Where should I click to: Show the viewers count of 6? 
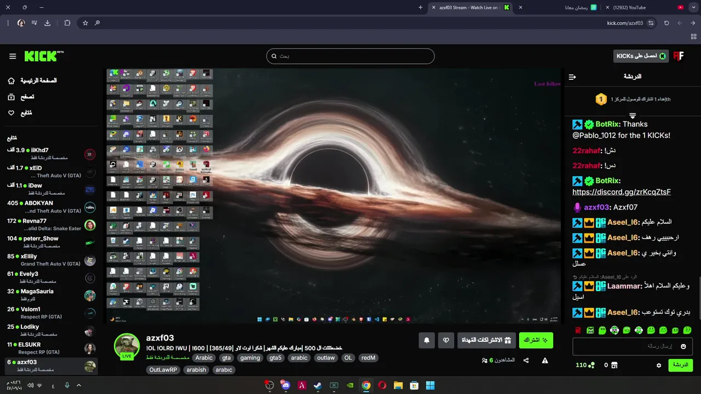[x=498, y=361]
